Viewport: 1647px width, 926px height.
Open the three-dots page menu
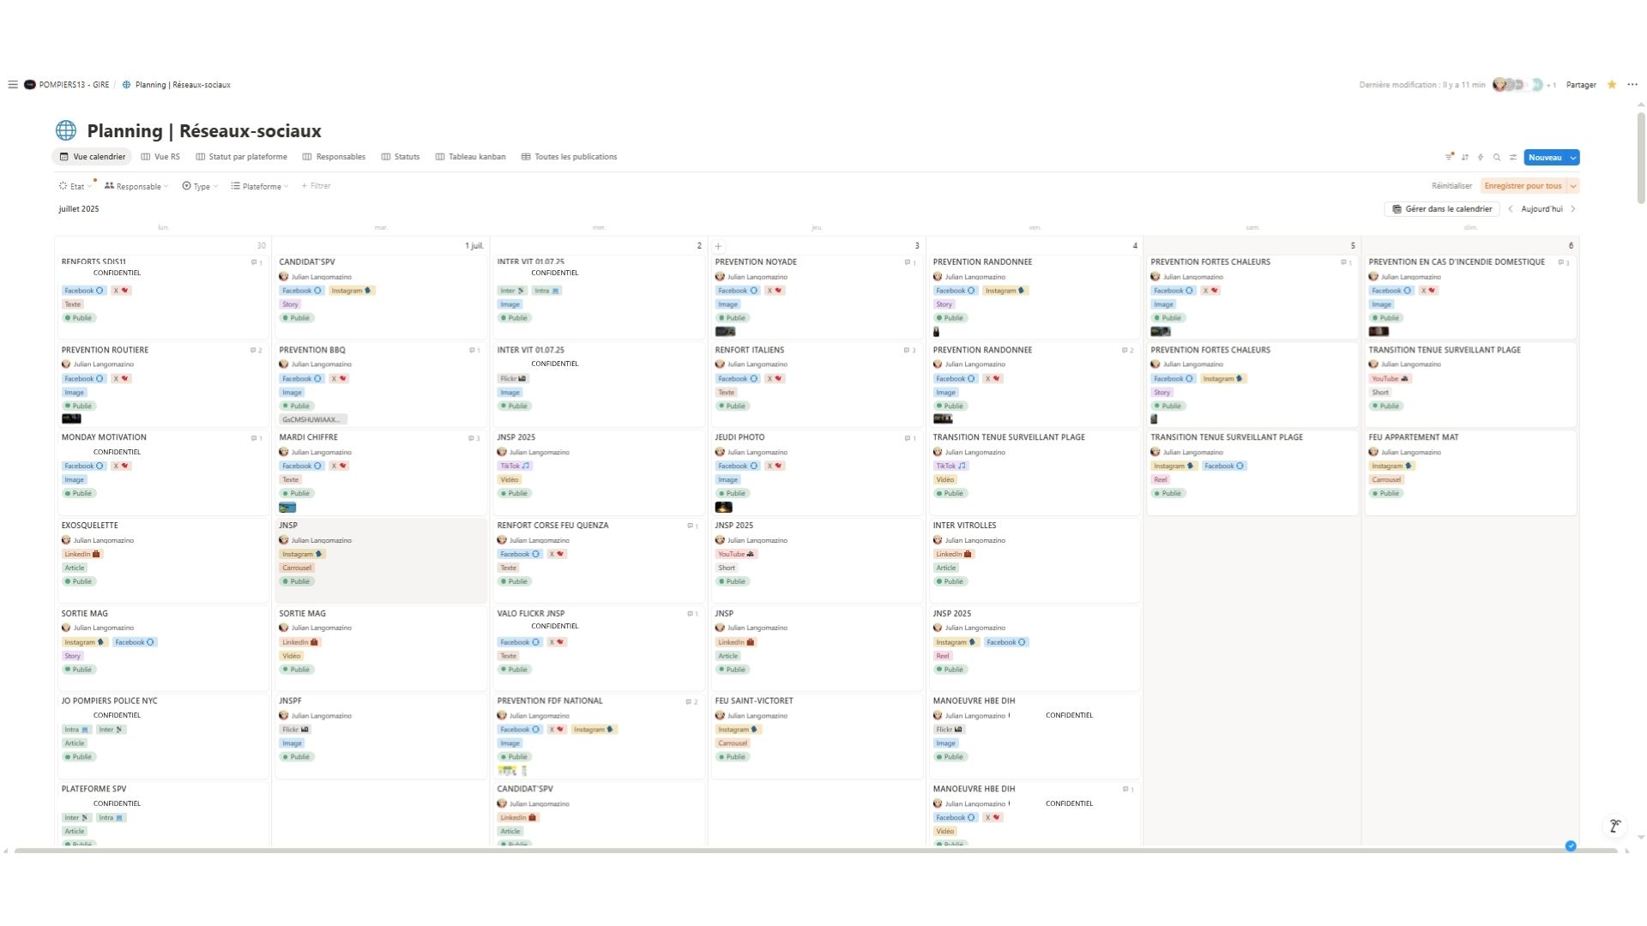point(1632,84)
